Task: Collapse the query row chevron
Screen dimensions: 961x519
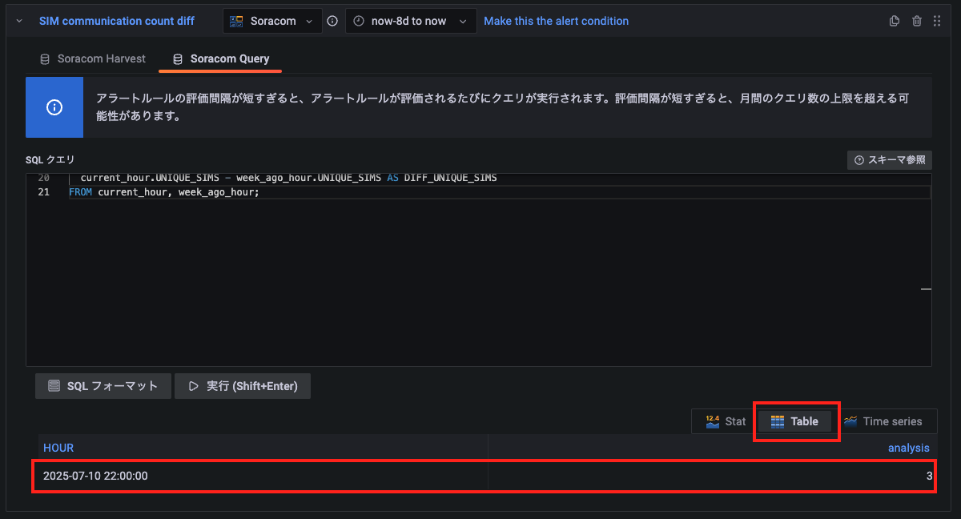Action: coord(19,21)
